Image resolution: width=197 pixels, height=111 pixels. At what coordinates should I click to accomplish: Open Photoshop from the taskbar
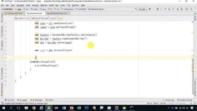click(86, 108)
